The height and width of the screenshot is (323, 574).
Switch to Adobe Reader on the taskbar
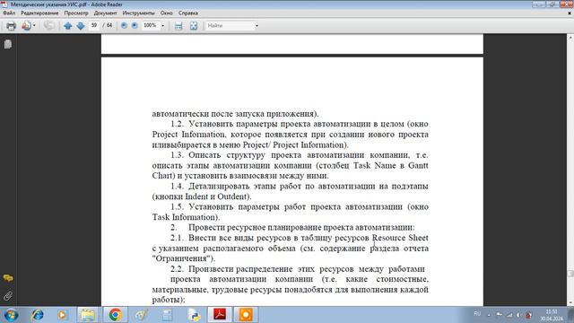coord(220,315)
